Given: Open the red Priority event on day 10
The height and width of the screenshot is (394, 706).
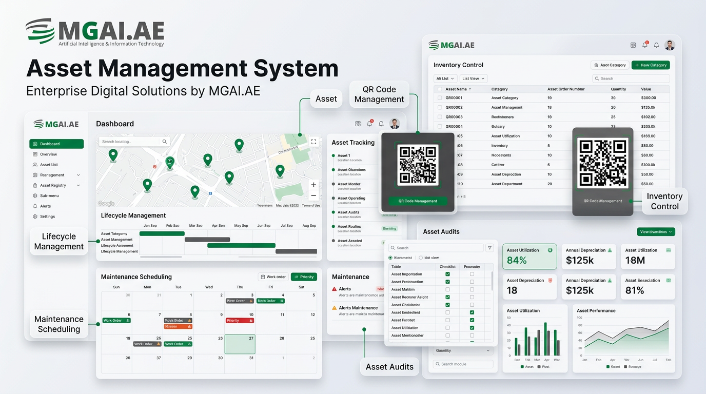Looking at the screenshot, I should [x=240, y=321].
